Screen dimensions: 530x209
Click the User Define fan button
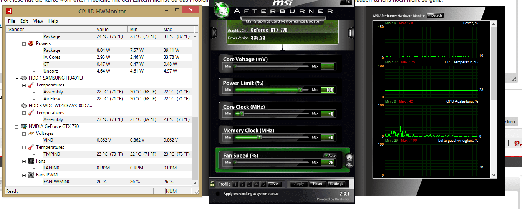point(349,160)
